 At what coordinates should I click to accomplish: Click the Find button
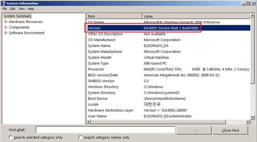194,130
